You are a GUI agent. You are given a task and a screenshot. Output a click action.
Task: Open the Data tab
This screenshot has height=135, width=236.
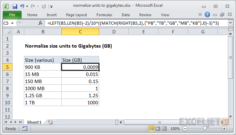pos(126,15)
